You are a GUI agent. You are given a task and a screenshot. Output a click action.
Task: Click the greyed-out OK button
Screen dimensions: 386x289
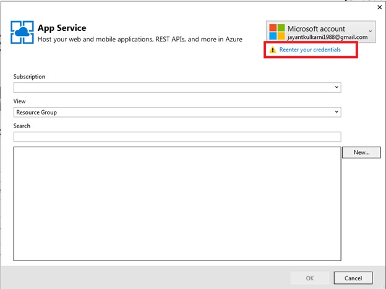pos(310,277)
